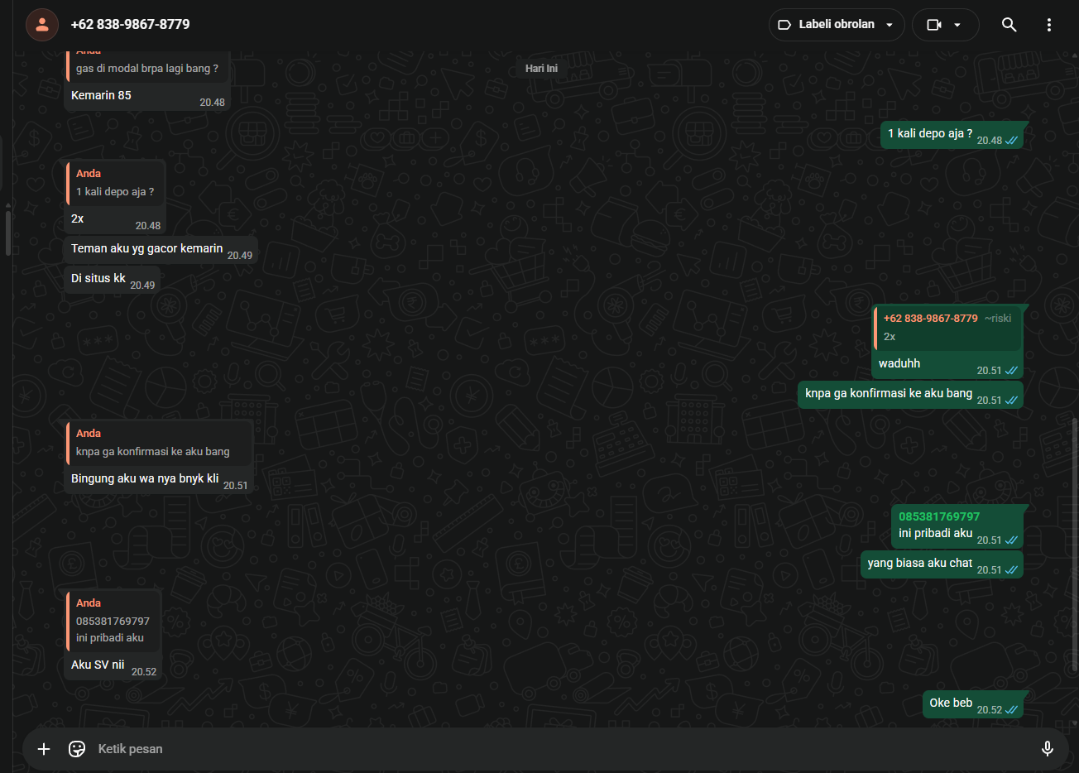The width and height of the screenshot is (1079, 773).
Task: Start voice message with microphone icon
Action: (x=1047, y=749)
